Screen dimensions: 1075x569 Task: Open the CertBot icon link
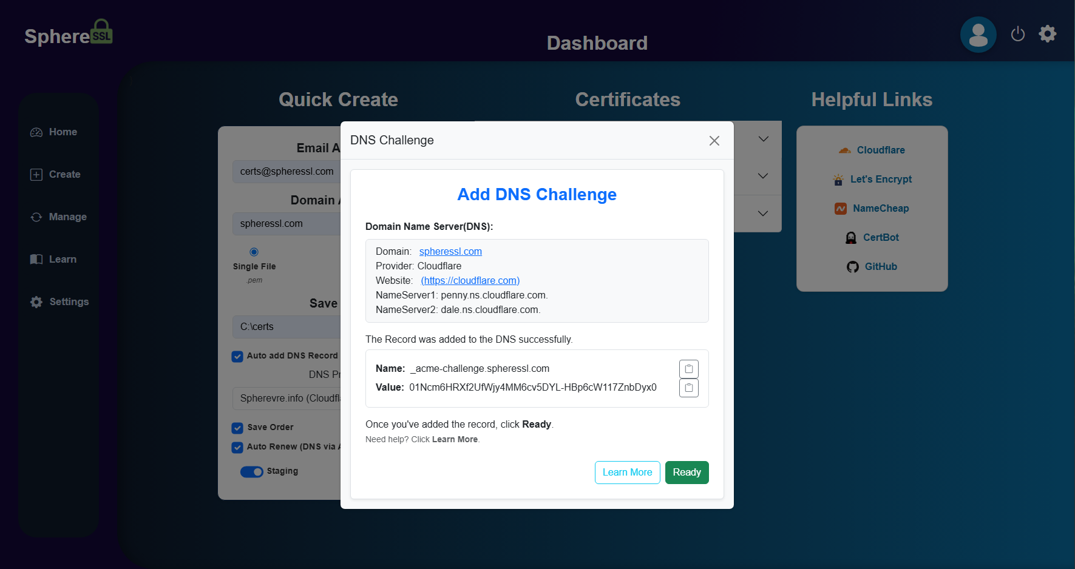pos(850,237)
